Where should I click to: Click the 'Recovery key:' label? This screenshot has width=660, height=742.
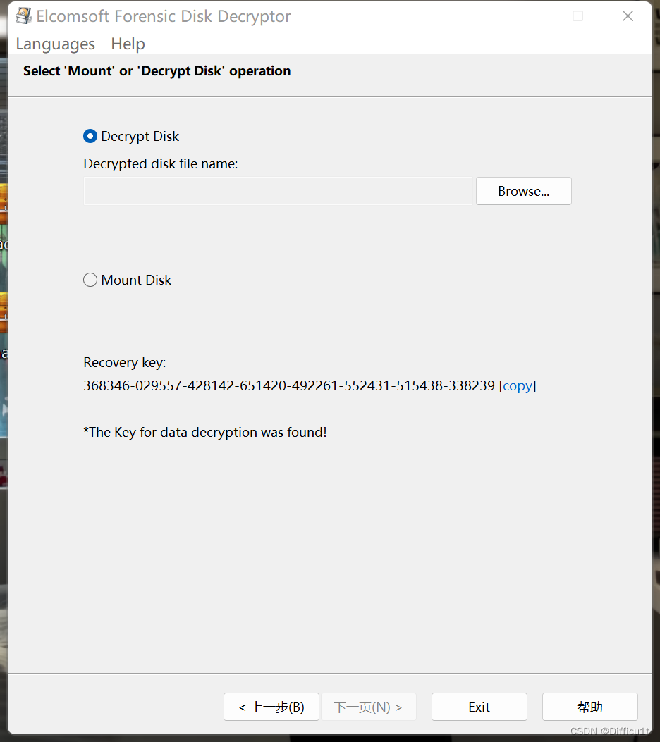click(125, 362)
